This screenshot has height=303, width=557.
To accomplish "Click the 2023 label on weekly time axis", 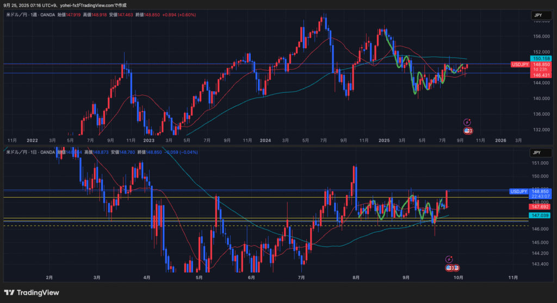I will pyautogui.click(x=148, y=140).
